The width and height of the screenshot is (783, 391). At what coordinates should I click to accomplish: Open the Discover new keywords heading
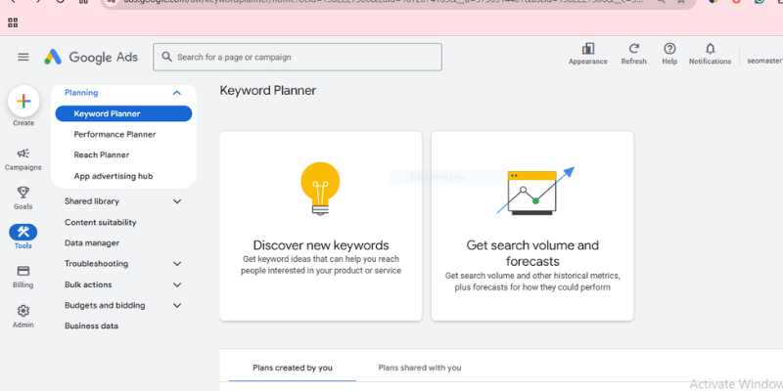[321, 245]
